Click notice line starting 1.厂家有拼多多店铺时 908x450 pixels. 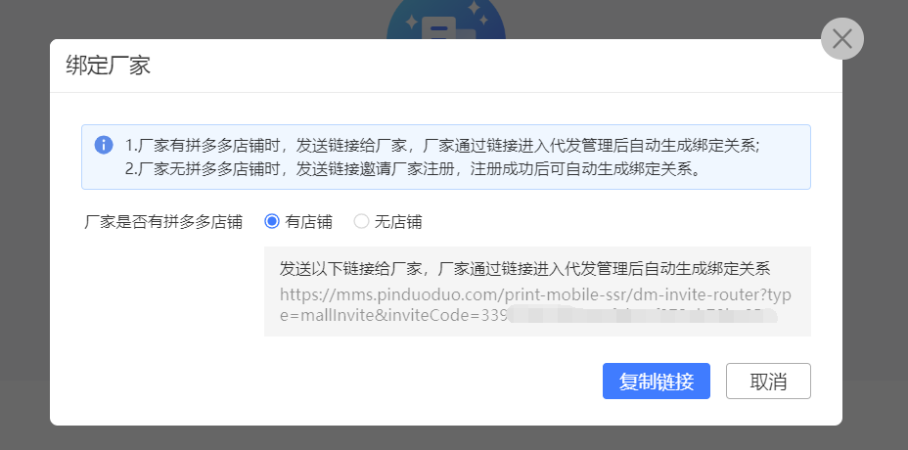(442, 145)
